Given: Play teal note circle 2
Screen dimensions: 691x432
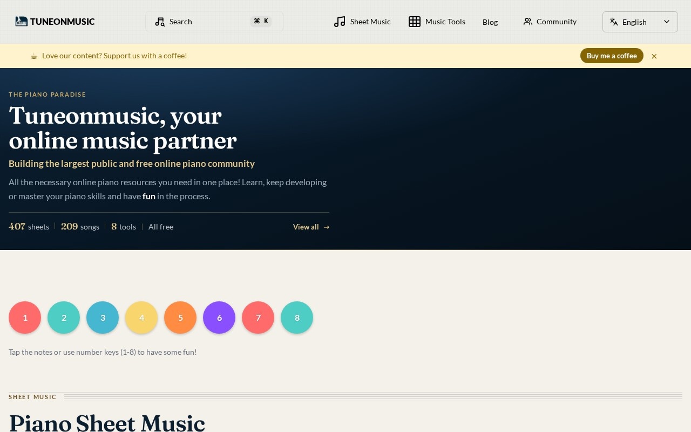Looking at the screenshot, I should click(x=64, y=318).
